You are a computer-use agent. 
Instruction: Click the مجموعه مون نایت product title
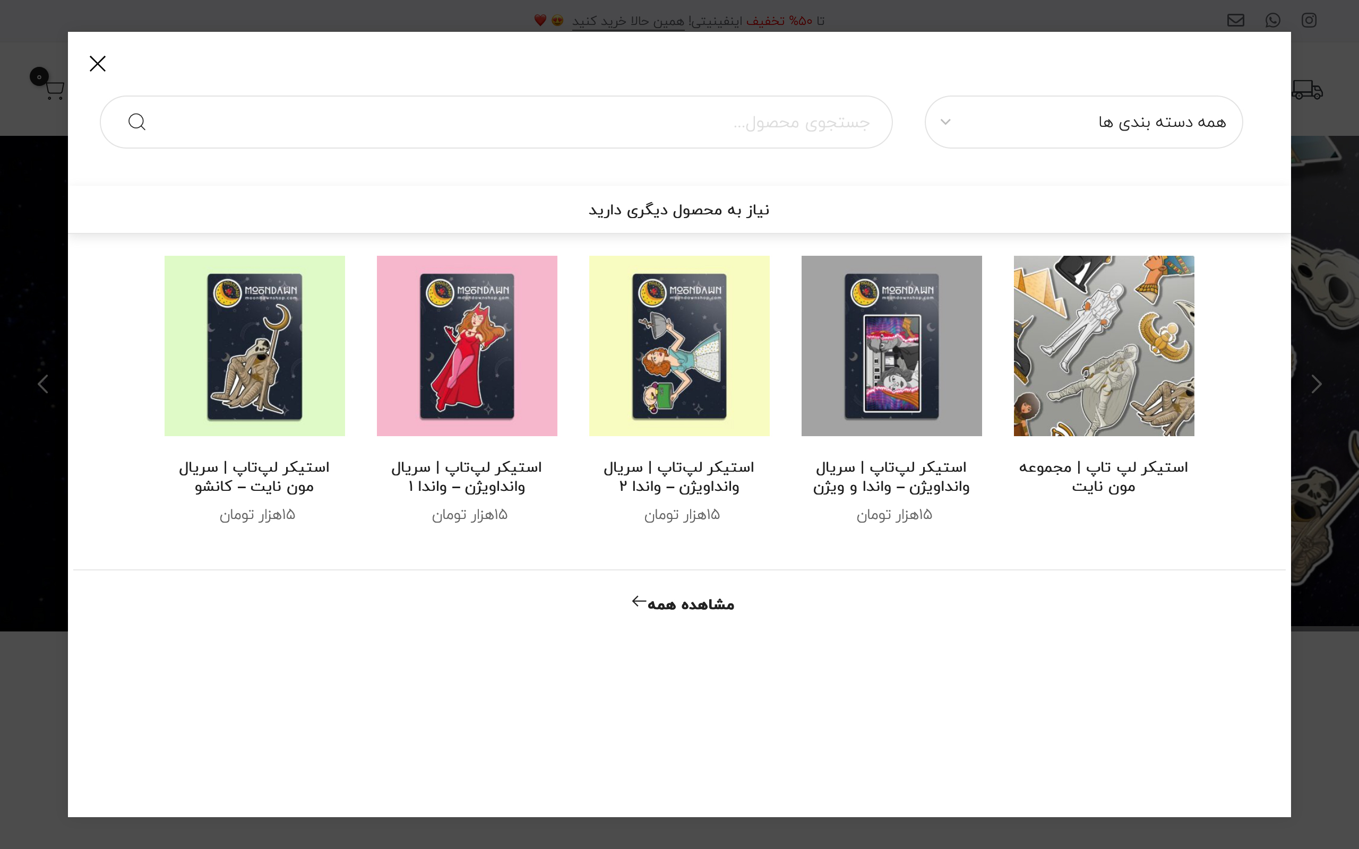[x=1104, y=477]
